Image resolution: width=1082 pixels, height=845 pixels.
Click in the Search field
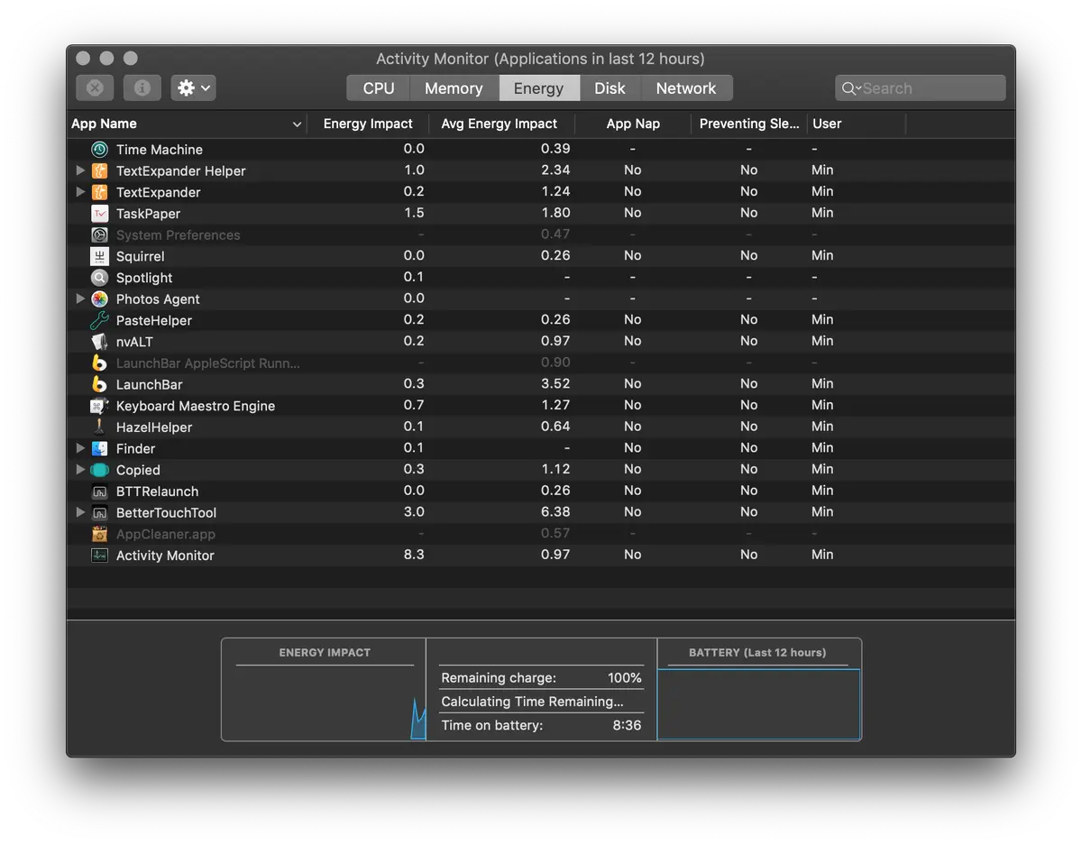pyautogui.click(x=921, y=88)
